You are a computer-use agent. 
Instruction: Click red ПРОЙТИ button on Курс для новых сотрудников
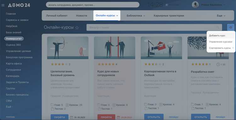pos(106,117)
